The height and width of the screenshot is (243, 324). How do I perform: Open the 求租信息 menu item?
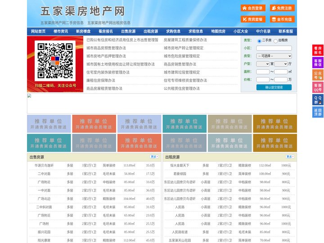(x=196, y=31)
